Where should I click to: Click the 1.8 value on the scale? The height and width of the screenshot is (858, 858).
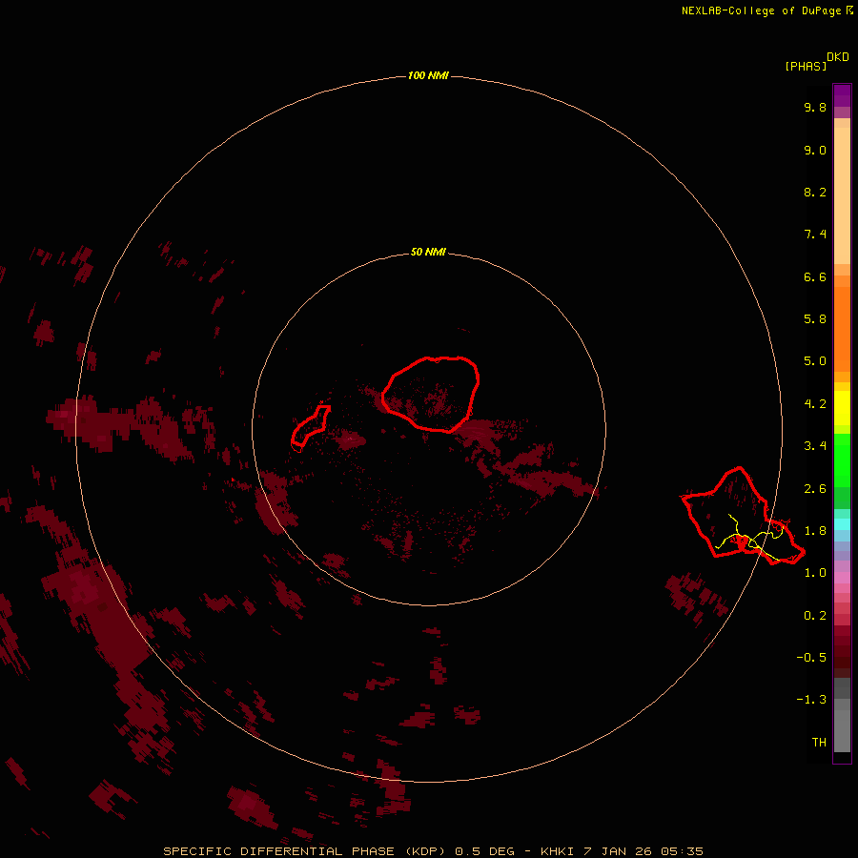[x=815, y=531]
